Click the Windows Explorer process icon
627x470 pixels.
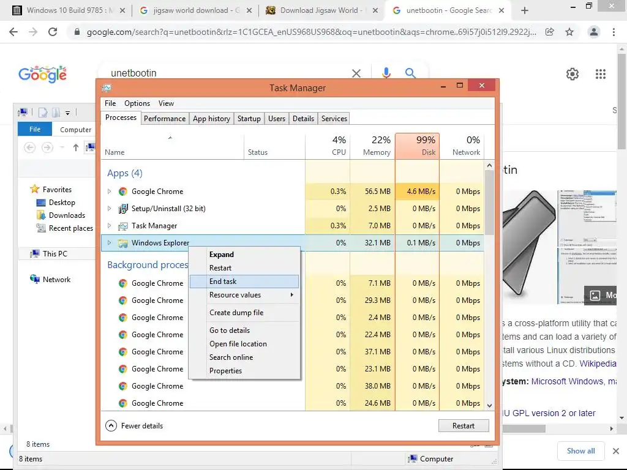pos(123,243)
